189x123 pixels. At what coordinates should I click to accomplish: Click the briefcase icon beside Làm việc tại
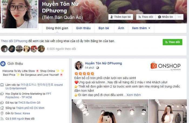2,85
